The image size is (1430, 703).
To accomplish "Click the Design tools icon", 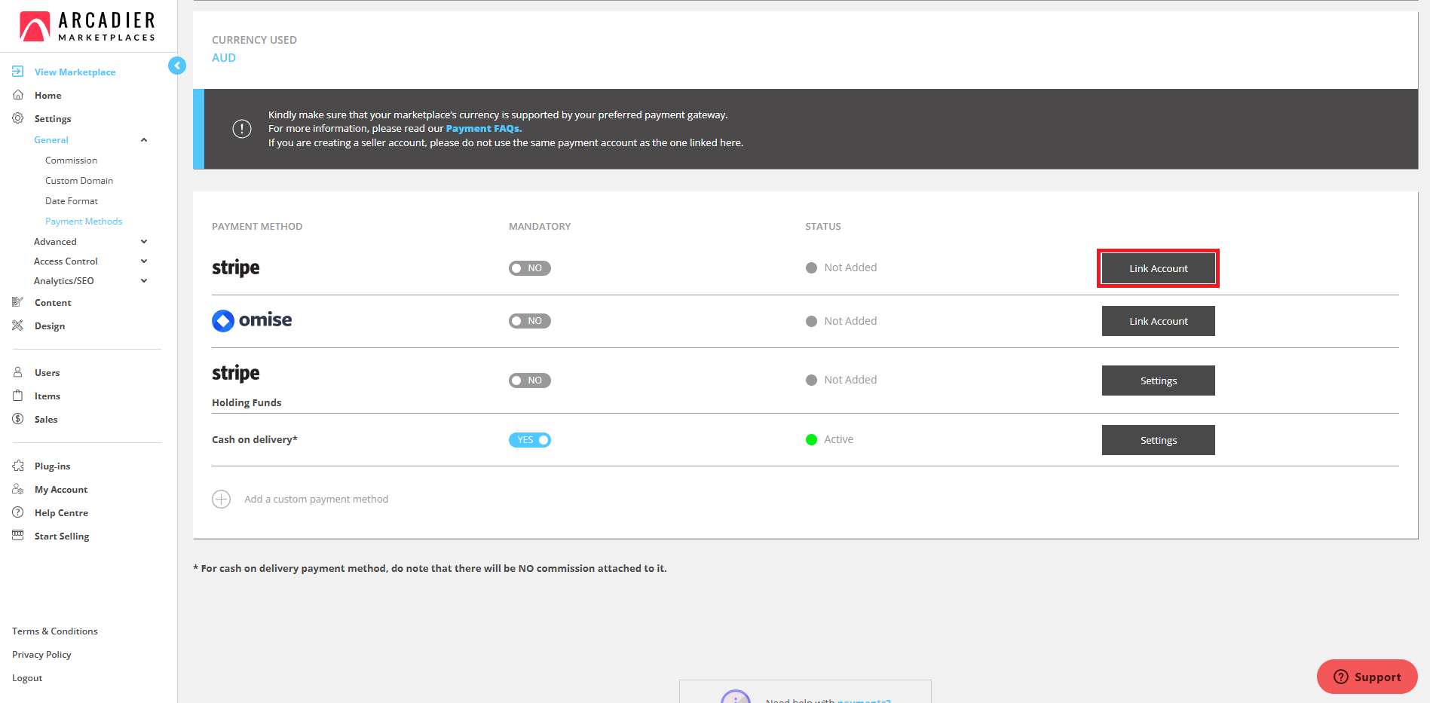I will point(18,326).
